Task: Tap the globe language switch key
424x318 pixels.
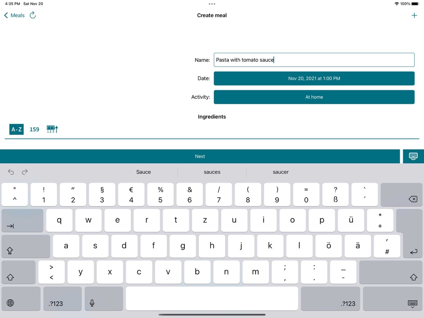Action: 21,298
